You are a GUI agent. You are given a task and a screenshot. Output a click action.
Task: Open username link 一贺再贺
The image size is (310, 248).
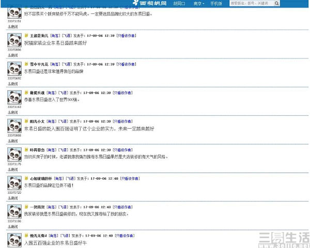click(37, 207)
